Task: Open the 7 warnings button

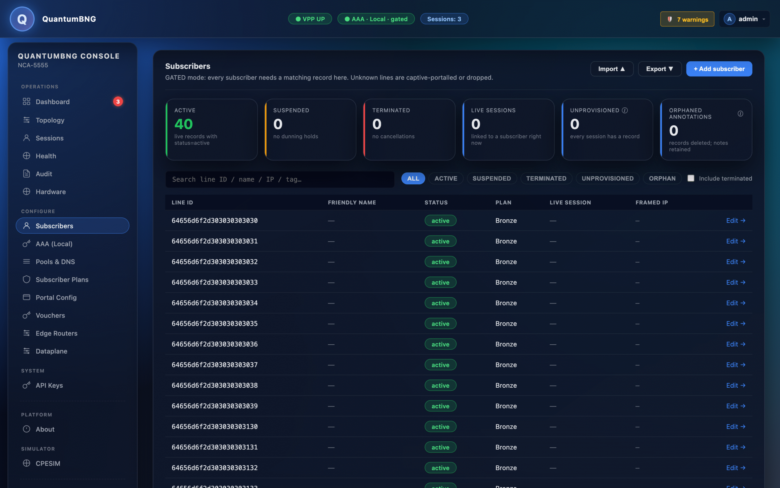Action: (687, 19)
